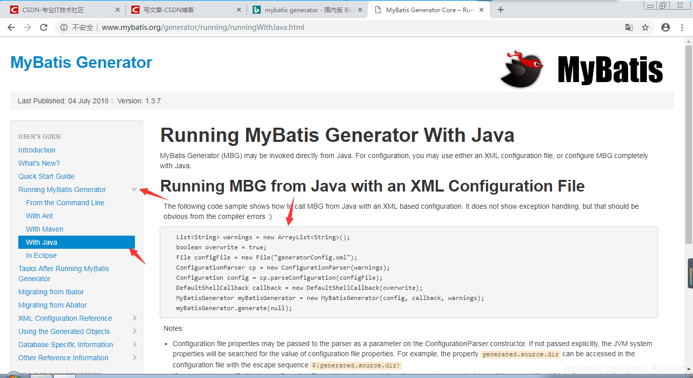Close the mybatis generator Bing tab
693x378 pixels.
[360, 10]
